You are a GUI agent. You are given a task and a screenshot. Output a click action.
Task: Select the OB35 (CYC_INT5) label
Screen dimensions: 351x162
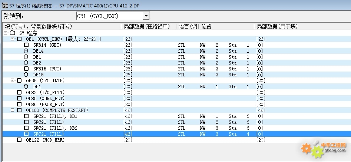click(x=45, y=80)
